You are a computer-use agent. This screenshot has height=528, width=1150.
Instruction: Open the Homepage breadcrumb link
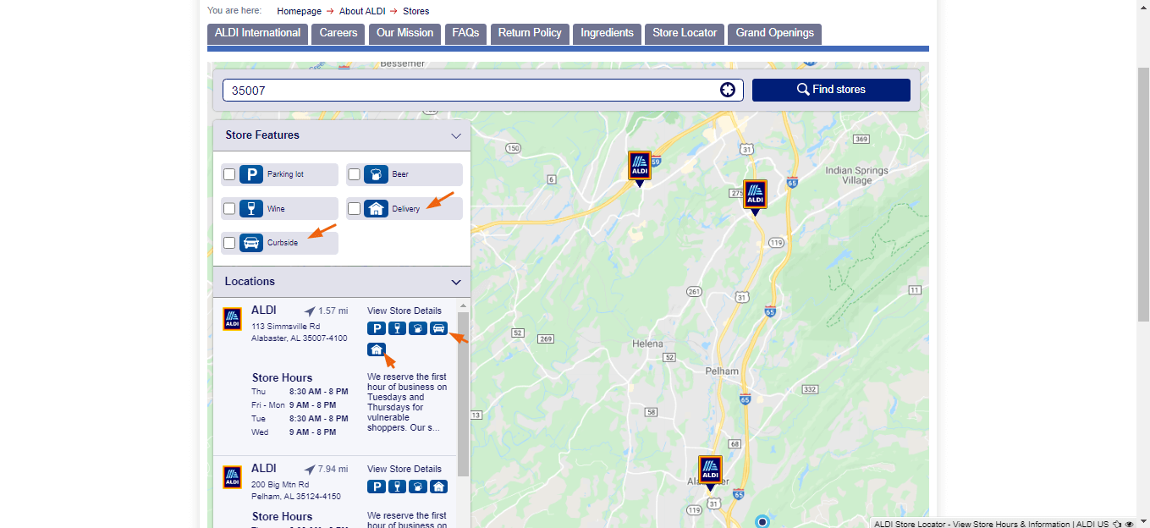pos(299,11)
